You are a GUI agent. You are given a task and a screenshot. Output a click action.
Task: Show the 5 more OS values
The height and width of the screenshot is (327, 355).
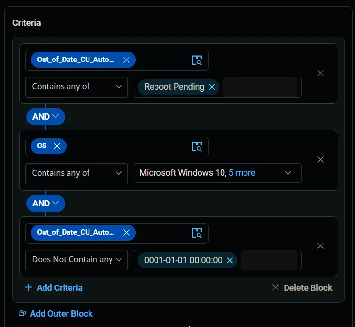pos(242,173)
